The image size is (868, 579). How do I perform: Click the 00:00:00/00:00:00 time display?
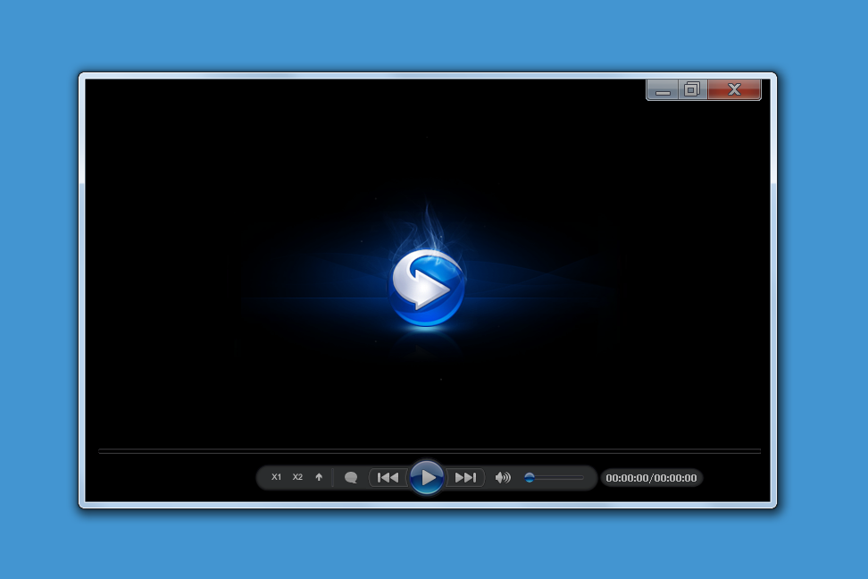652,478
